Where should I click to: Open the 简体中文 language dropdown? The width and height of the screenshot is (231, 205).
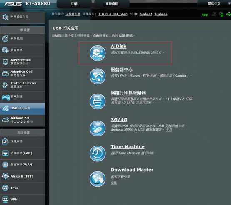coord(214,4)
